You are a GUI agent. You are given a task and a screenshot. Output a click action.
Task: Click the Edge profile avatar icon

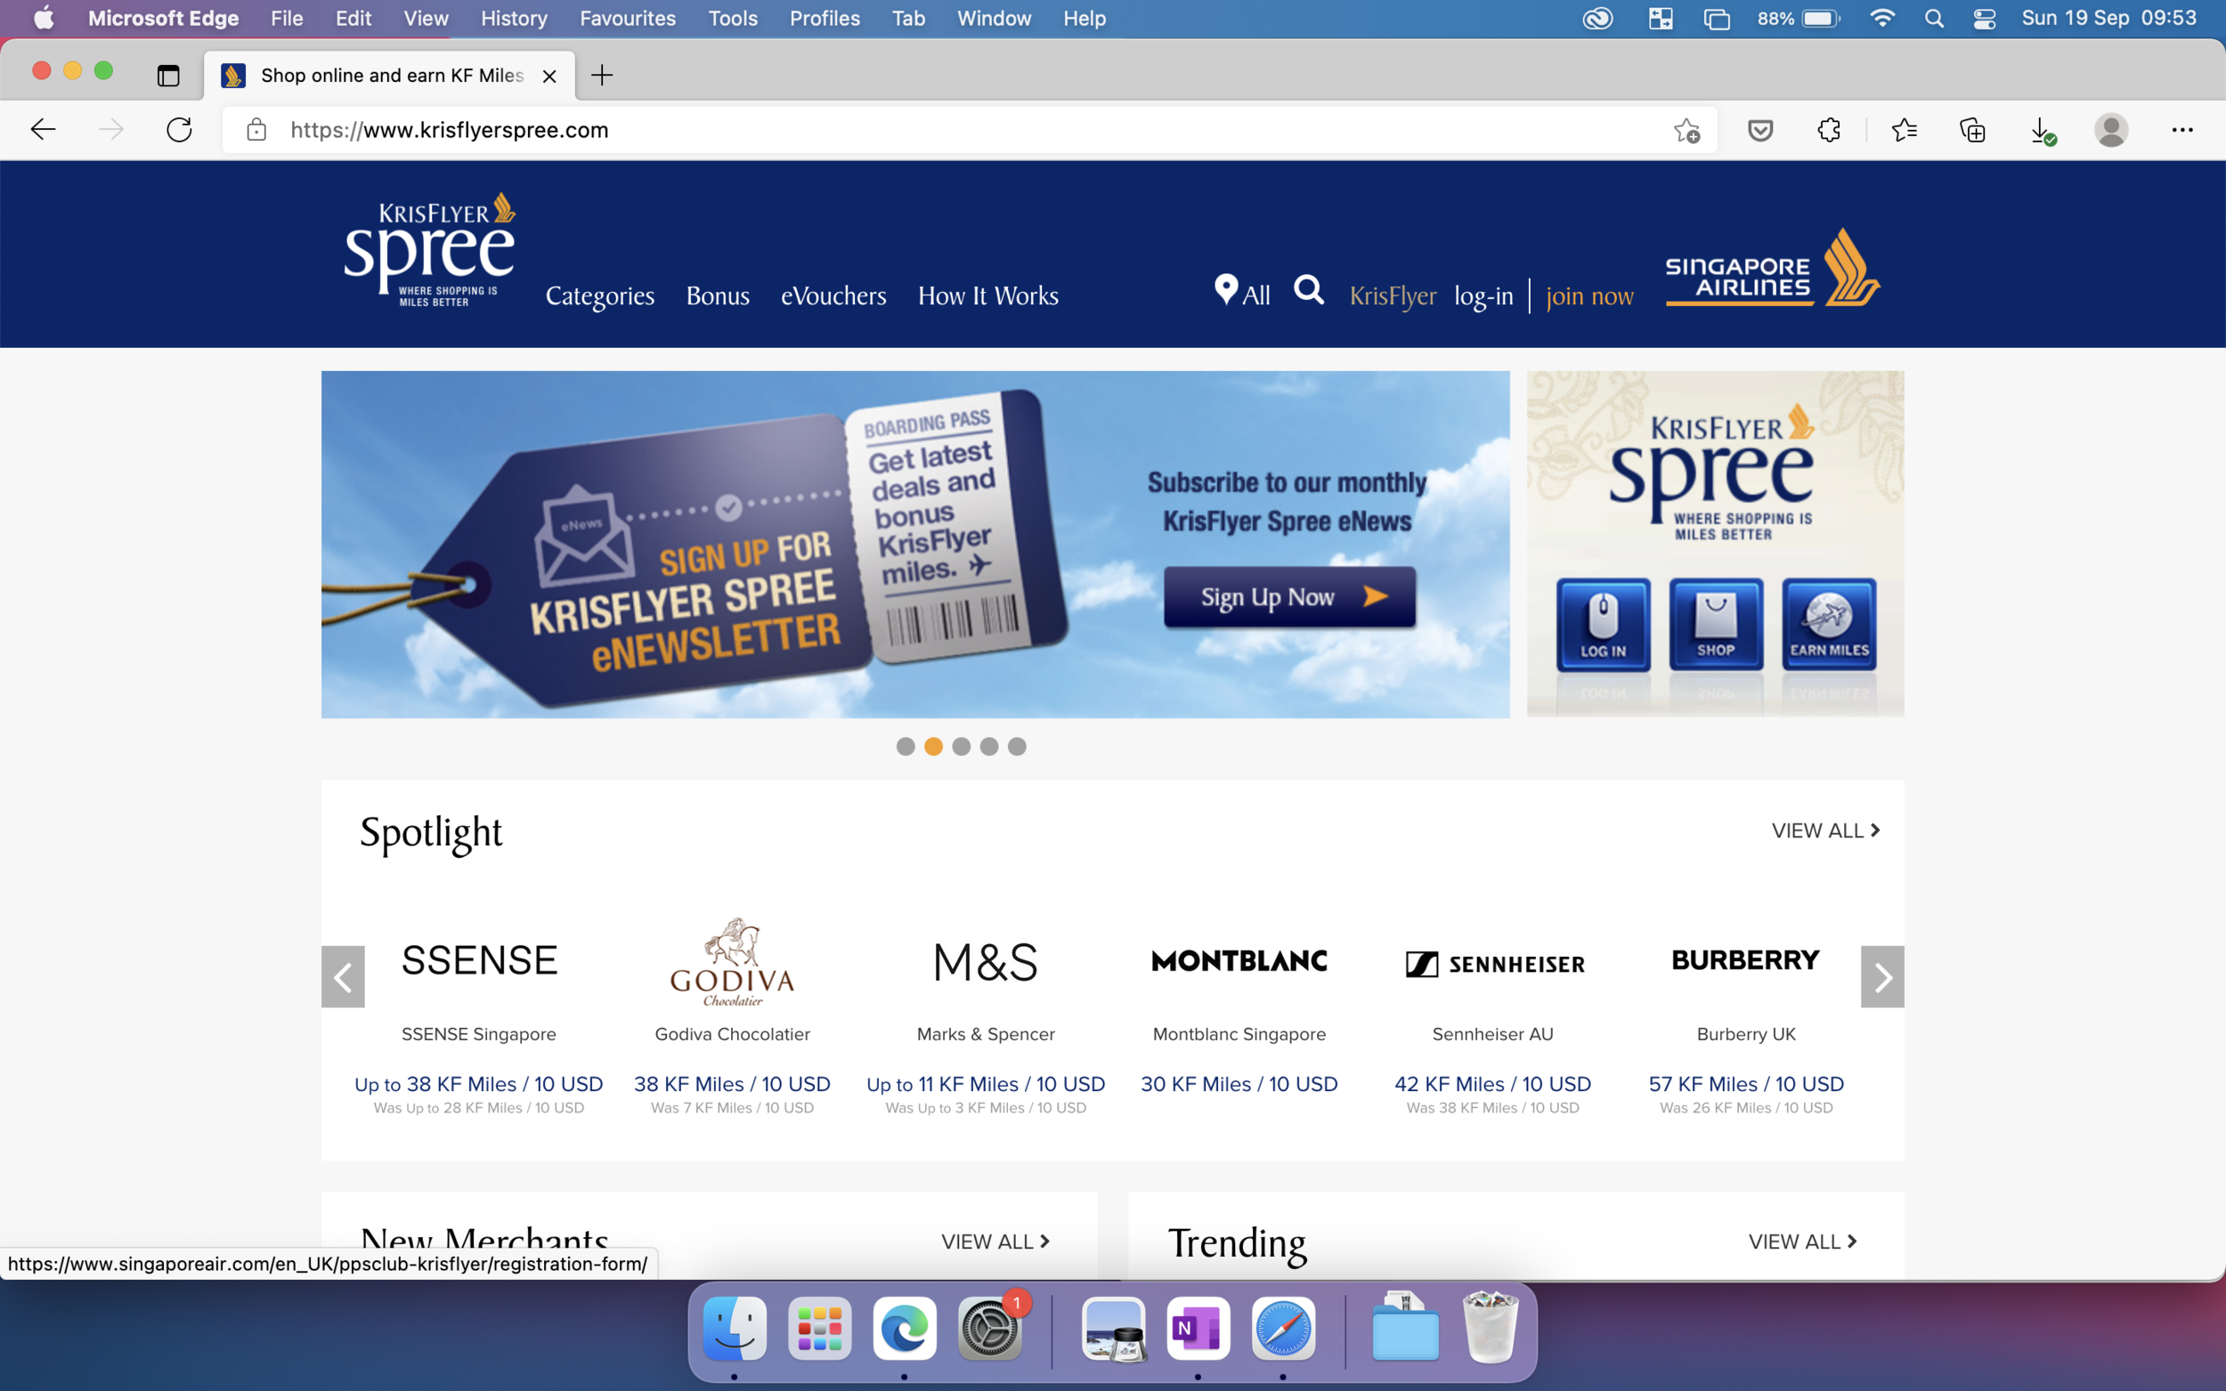click(x=2111, y=130)
